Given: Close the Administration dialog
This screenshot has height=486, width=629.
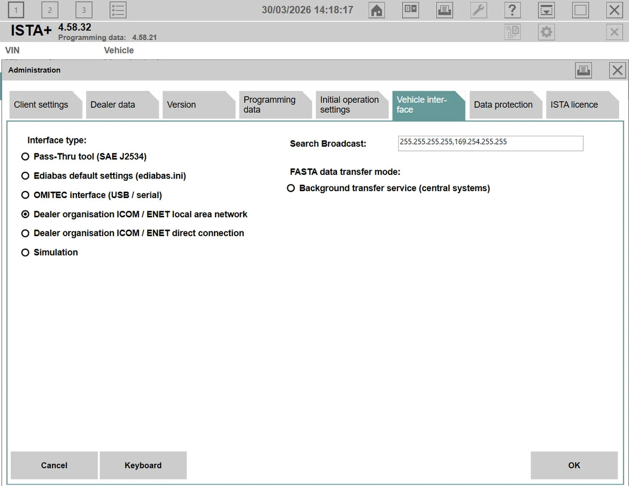Looking at the screenshot, I should (617, 70).
